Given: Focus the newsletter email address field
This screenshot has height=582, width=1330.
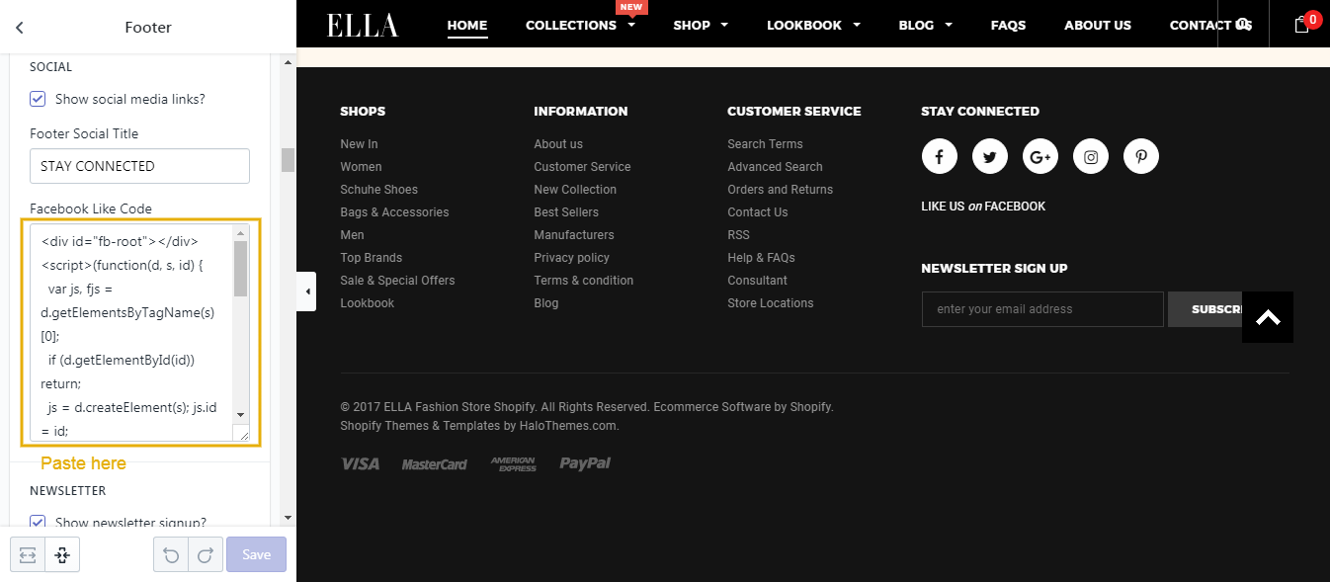Looking at the screenshot, I should pos(1042,309).
